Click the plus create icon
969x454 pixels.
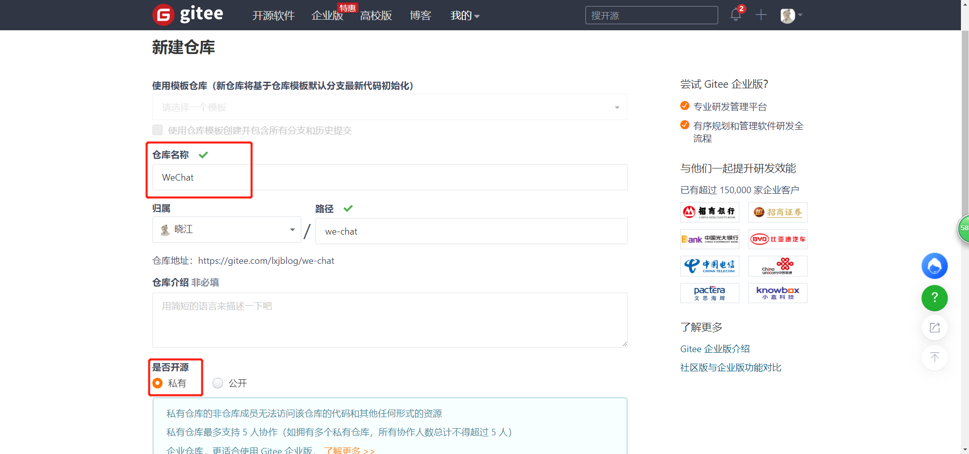click(761, 15)
